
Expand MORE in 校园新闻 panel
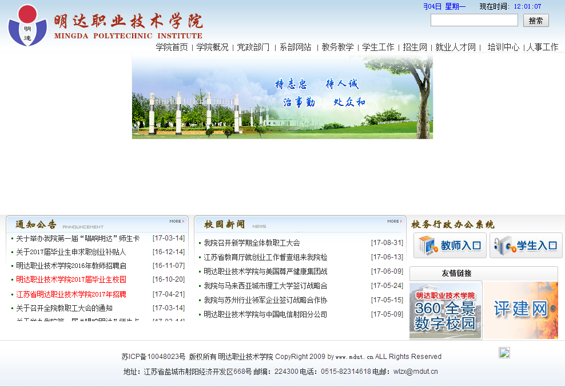click(x=393, y=221)
